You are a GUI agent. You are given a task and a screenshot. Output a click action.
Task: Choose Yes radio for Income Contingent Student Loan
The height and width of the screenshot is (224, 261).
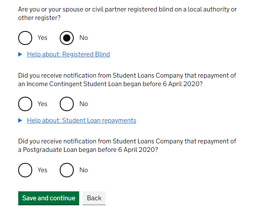(x=25, y=104)
